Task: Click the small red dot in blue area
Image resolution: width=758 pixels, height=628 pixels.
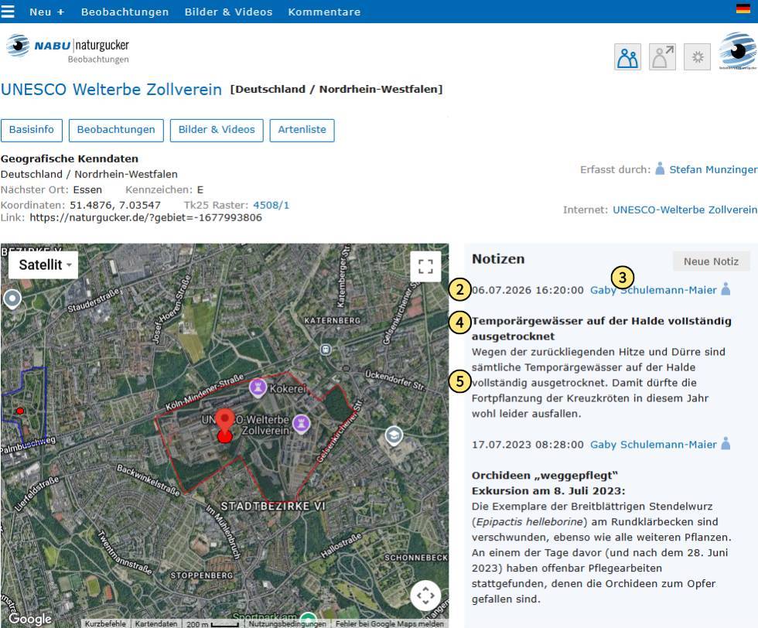Action: 20,411
